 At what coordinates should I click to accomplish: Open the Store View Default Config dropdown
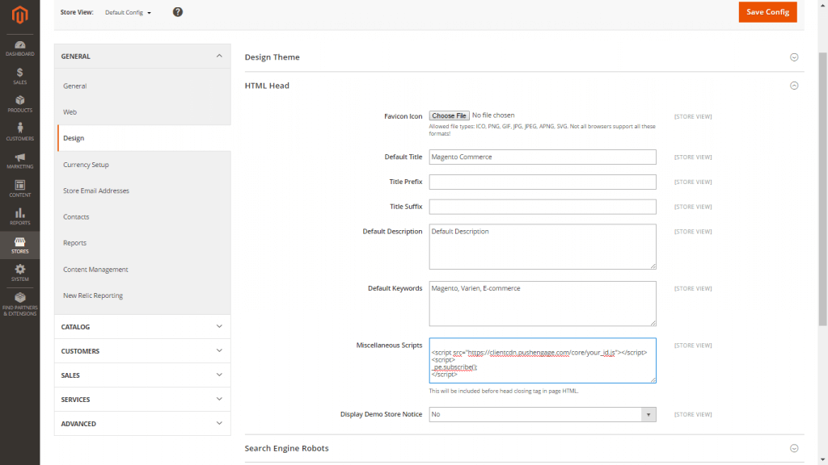point(128,13)
